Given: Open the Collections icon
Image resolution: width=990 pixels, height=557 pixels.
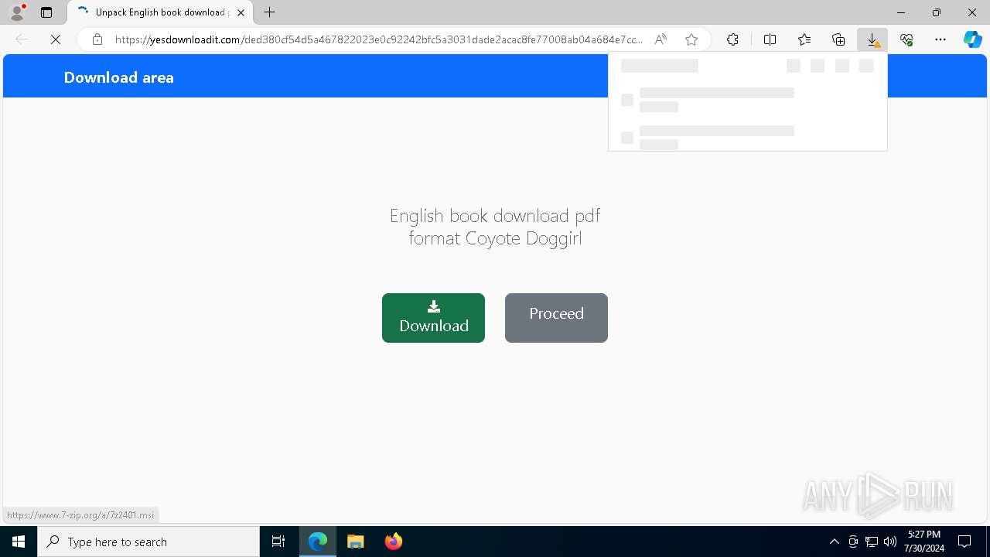Looking at the screenshot, I should (x=838, y=39).
